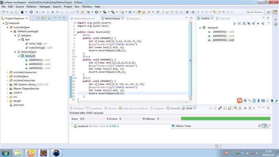Switch to the Console tab
Screen dimensions: 279x157
point(173,108)
